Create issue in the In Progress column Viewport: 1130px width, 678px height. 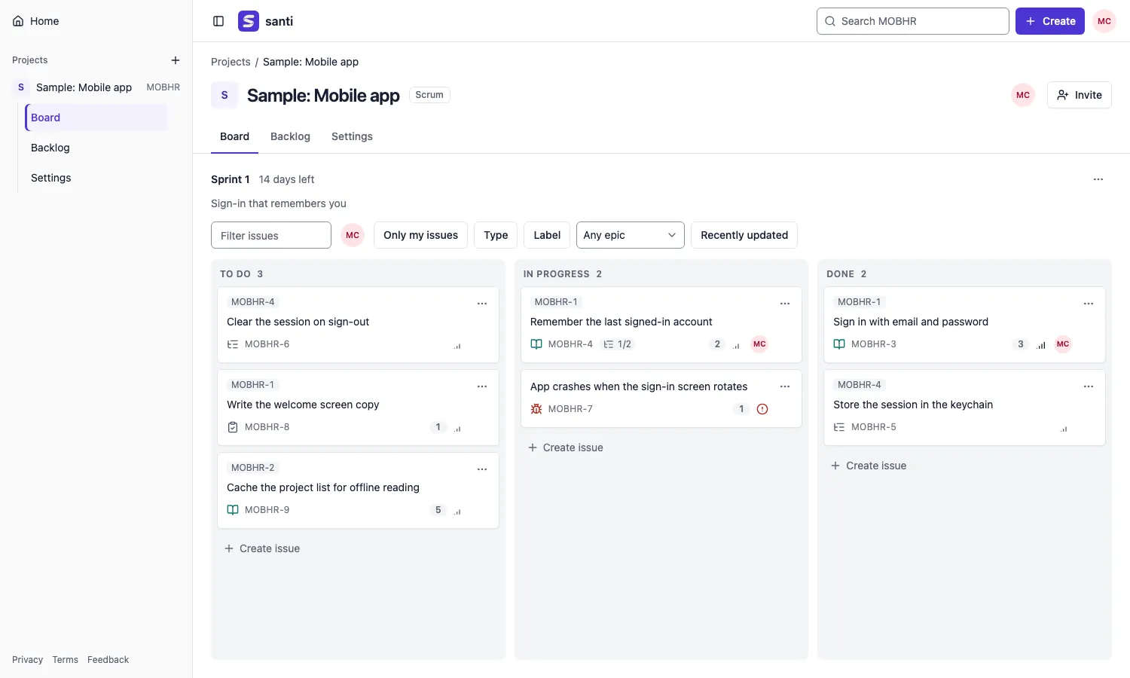566,447
